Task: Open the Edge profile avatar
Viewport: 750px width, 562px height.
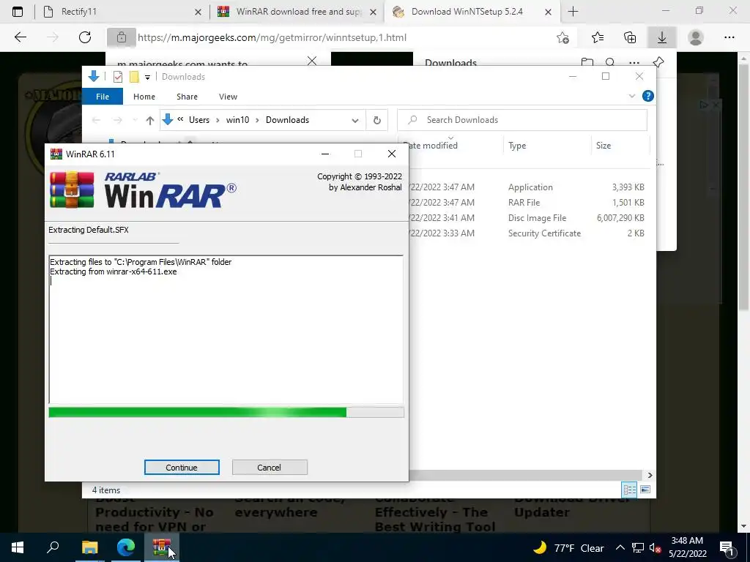Action: (696, 37)
